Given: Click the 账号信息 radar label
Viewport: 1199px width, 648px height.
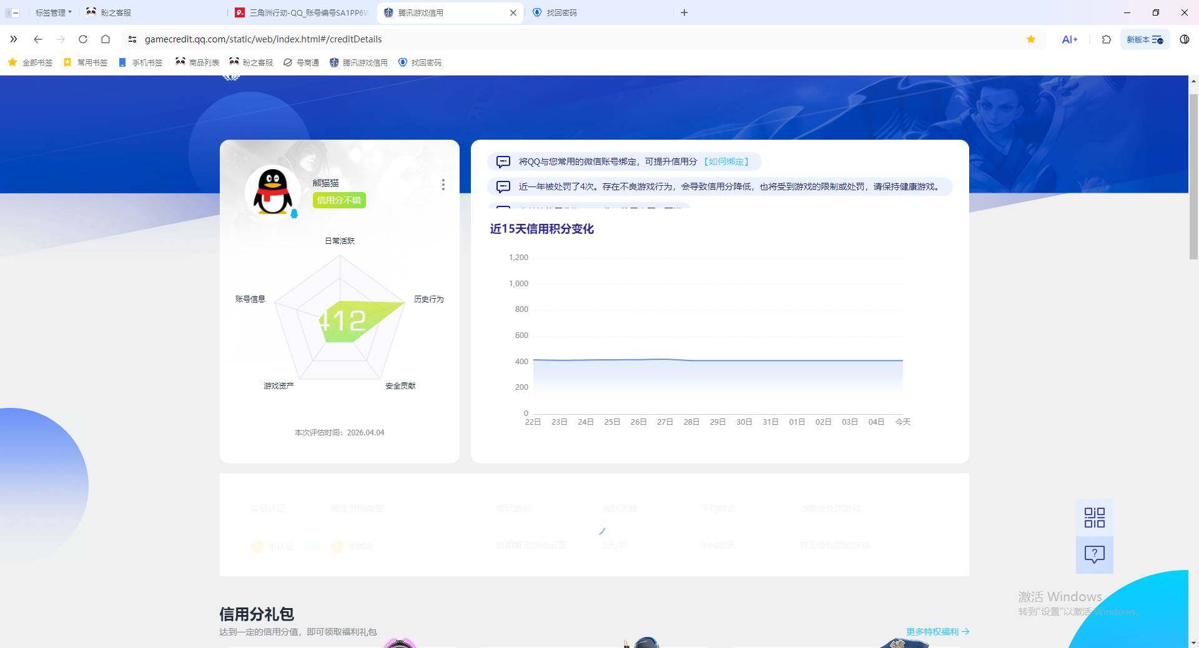Looking at the screenshot, I should [x=250, y=299].
